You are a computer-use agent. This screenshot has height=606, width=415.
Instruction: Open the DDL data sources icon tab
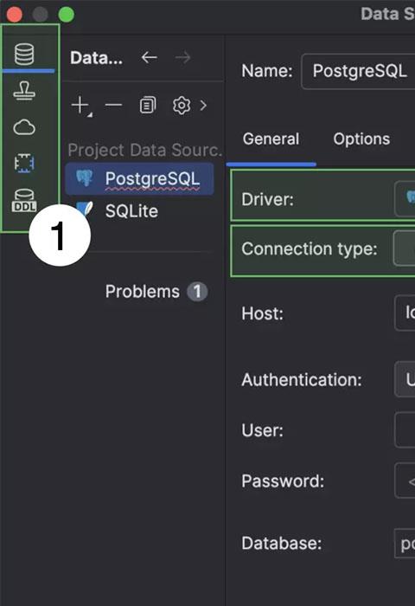pos(24,200)
